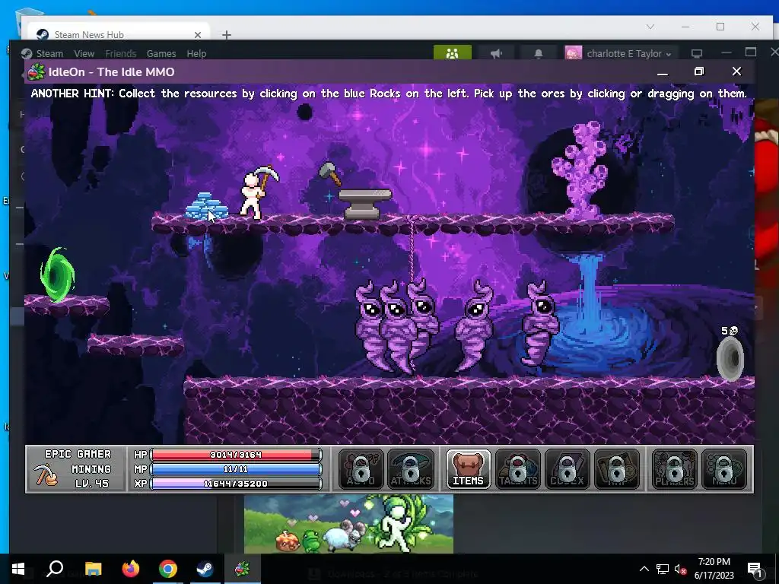Click the XP progress bar
This screenshot has width=779, height=584.
pyautogui.click(x=236, y=483)
